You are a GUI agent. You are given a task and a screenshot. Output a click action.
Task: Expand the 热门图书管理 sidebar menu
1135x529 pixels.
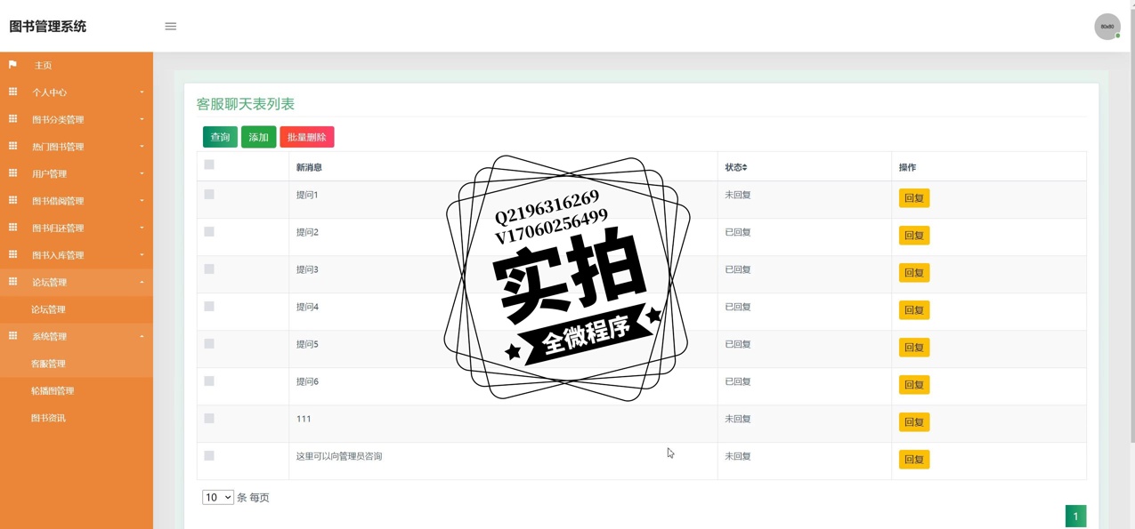[x=77, y=147]
